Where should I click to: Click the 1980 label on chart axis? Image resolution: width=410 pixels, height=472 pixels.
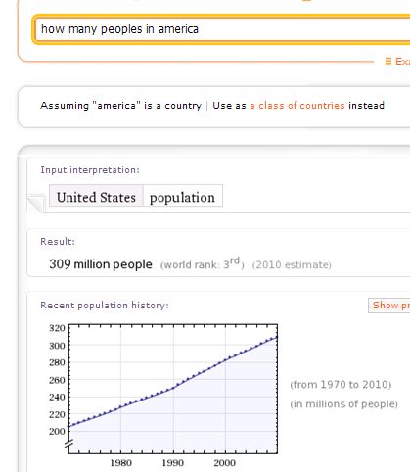(121, 463)
